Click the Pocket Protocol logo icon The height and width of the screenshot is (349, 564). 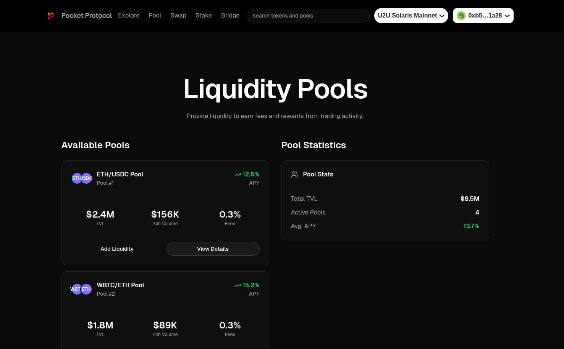click(x=51, y=16)
